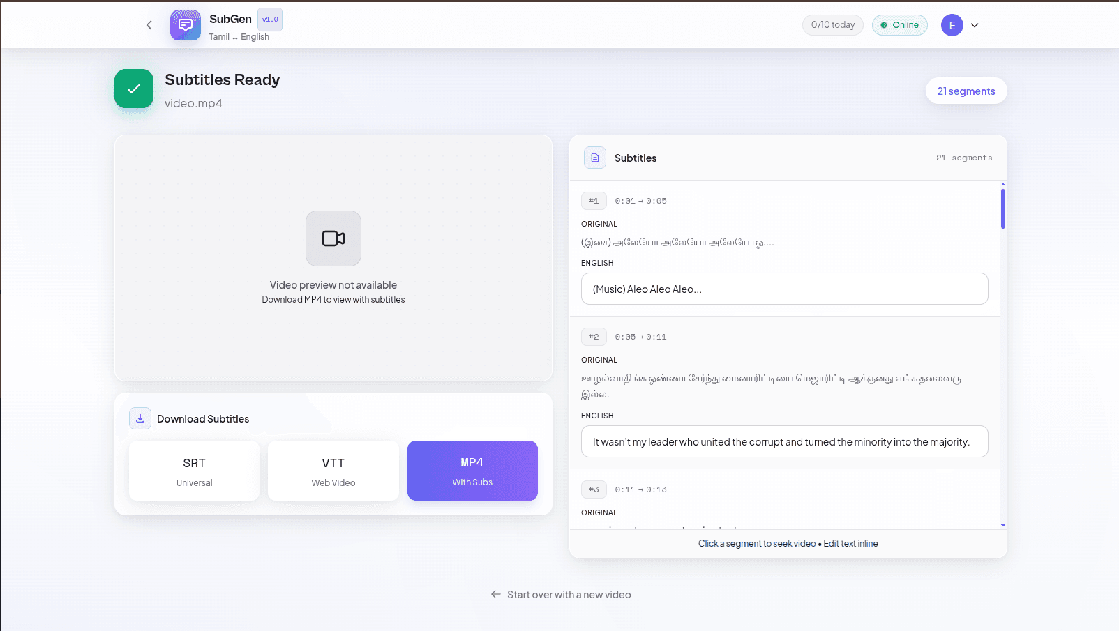Click the Subtitles panel document icon
The image size is (1119, 631).
595,158
